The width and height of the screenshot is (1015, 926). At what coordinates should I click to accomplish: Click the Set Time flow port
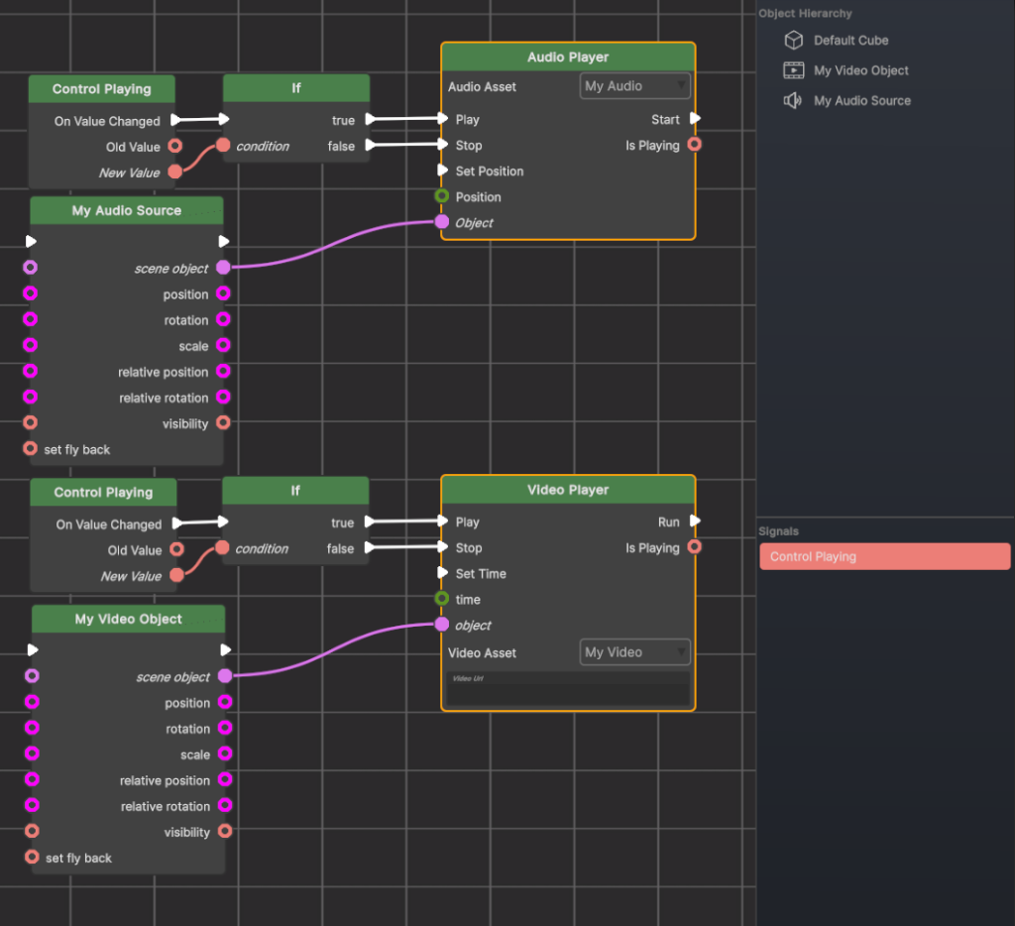click(x=443, y=572)
